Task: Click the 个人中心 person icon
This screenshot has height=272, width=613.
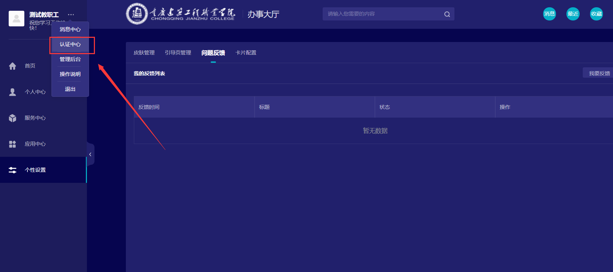Action: (x=13, y=92)
